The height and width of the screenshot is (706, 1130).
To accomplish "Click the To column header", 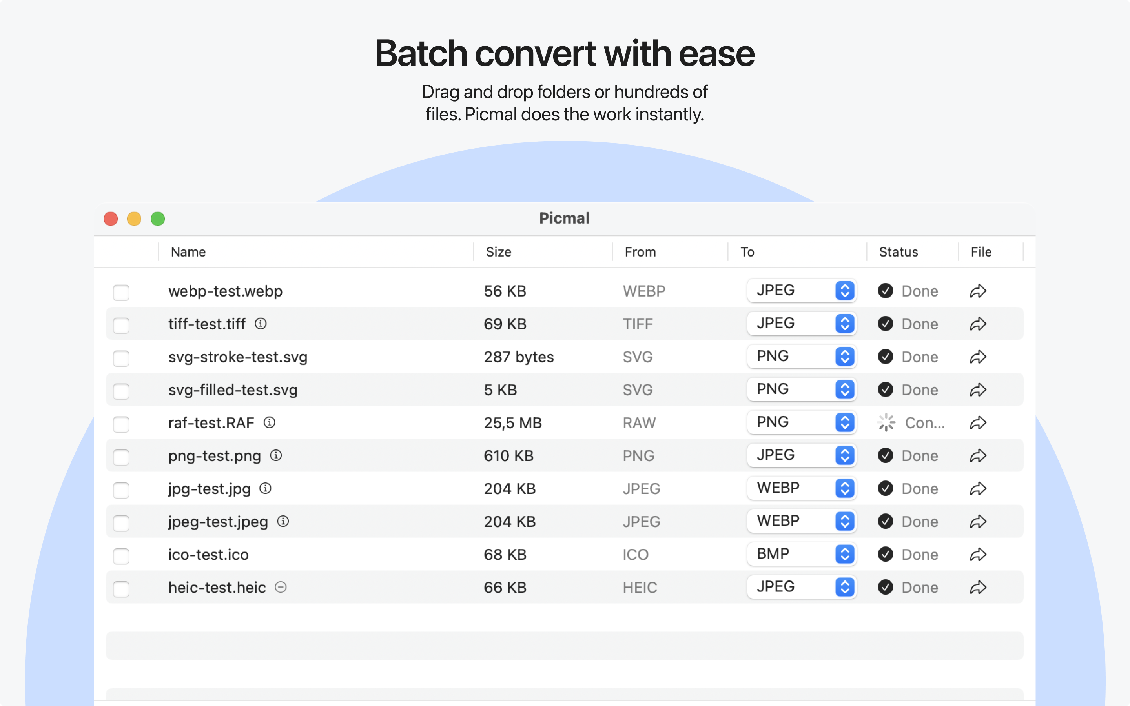I will 747,252.
